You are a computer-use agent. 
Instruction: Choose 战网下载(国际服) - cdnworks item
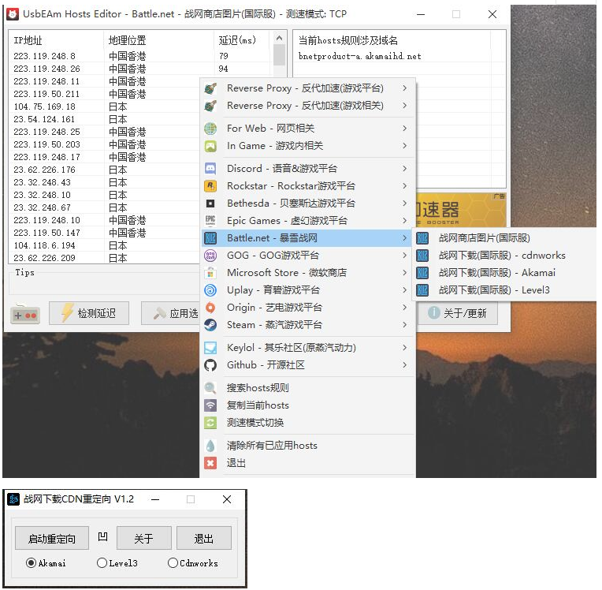click(504, 256)
